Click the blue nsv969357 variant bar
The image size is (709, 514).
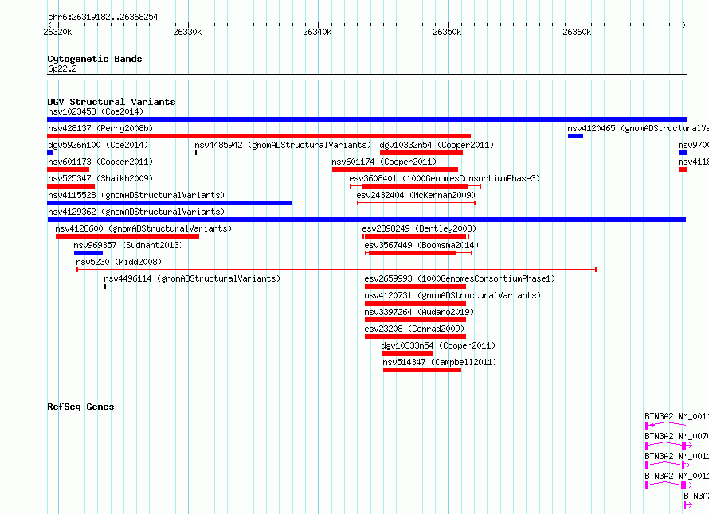coord(88,253)
